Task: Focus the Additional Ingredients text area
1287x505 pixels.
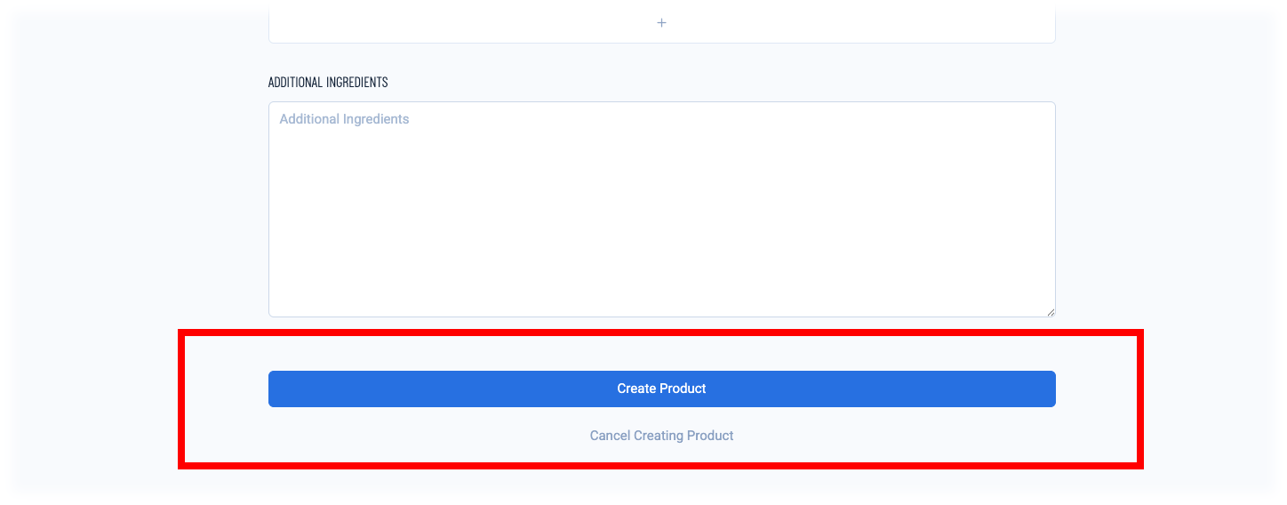Action: point(661,209)
